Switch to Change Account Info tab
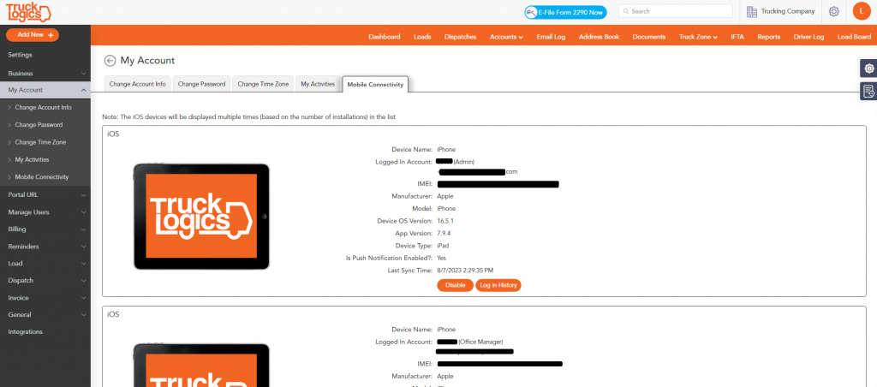 pos(138,84)
